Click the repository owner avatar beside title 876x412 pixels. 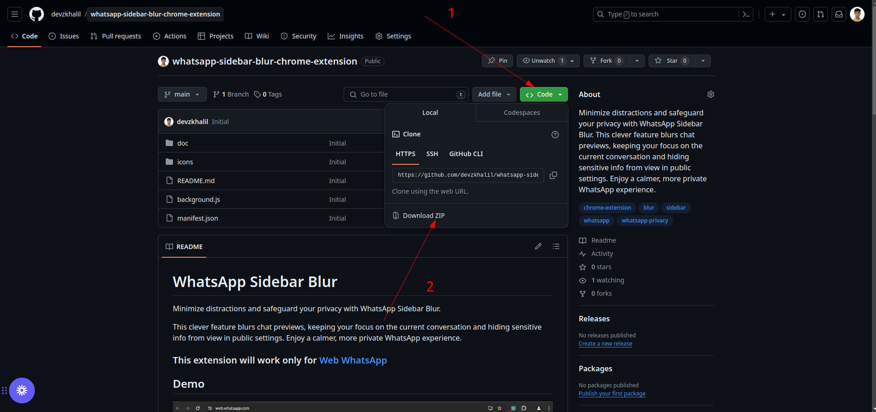click(x=163, y=61)
